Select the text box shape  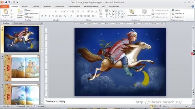107,11
